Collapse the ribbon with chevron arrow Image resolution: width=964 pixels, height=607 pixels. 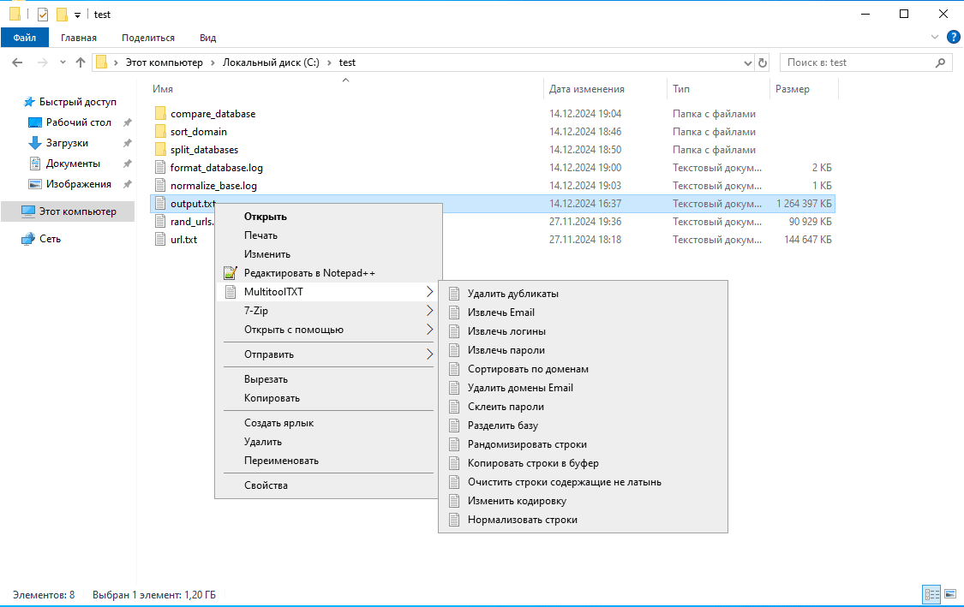(935, 38)
